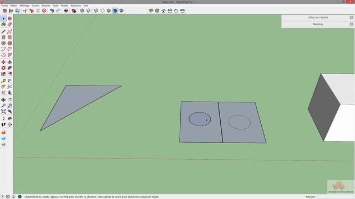Select the Eraser tool
The image size is (355, 199).
[9, 24]
